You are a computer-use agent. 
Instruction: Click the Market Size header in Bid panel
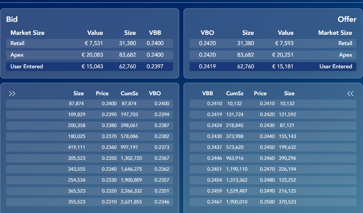(27, 33)
